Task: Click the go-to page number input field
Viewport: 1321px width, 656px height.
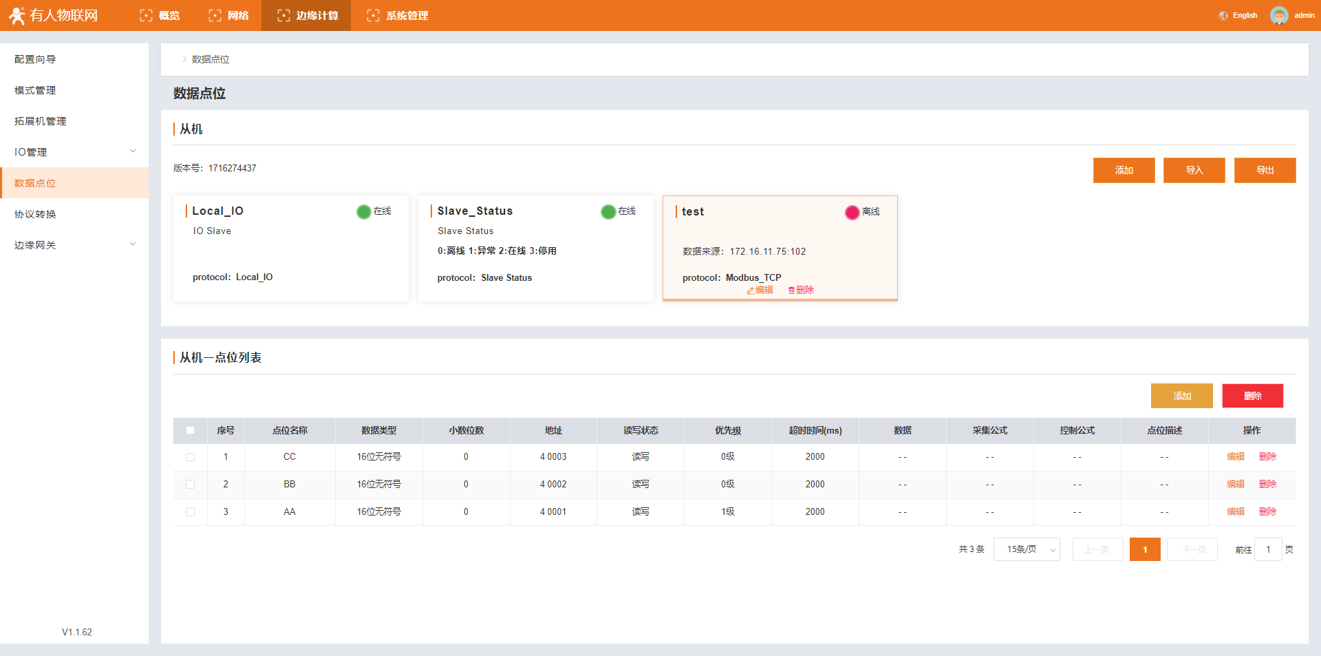Action: click(x=1267, y=549)
